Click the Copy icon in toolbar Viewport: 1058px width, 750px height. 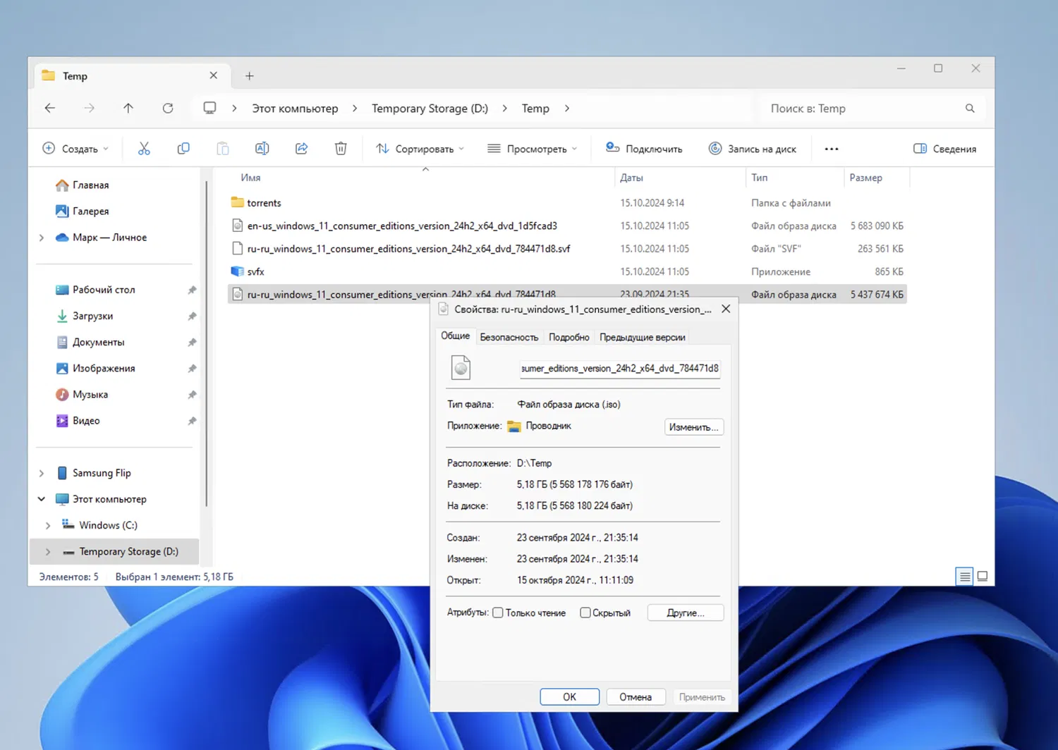tap(183, 149)
